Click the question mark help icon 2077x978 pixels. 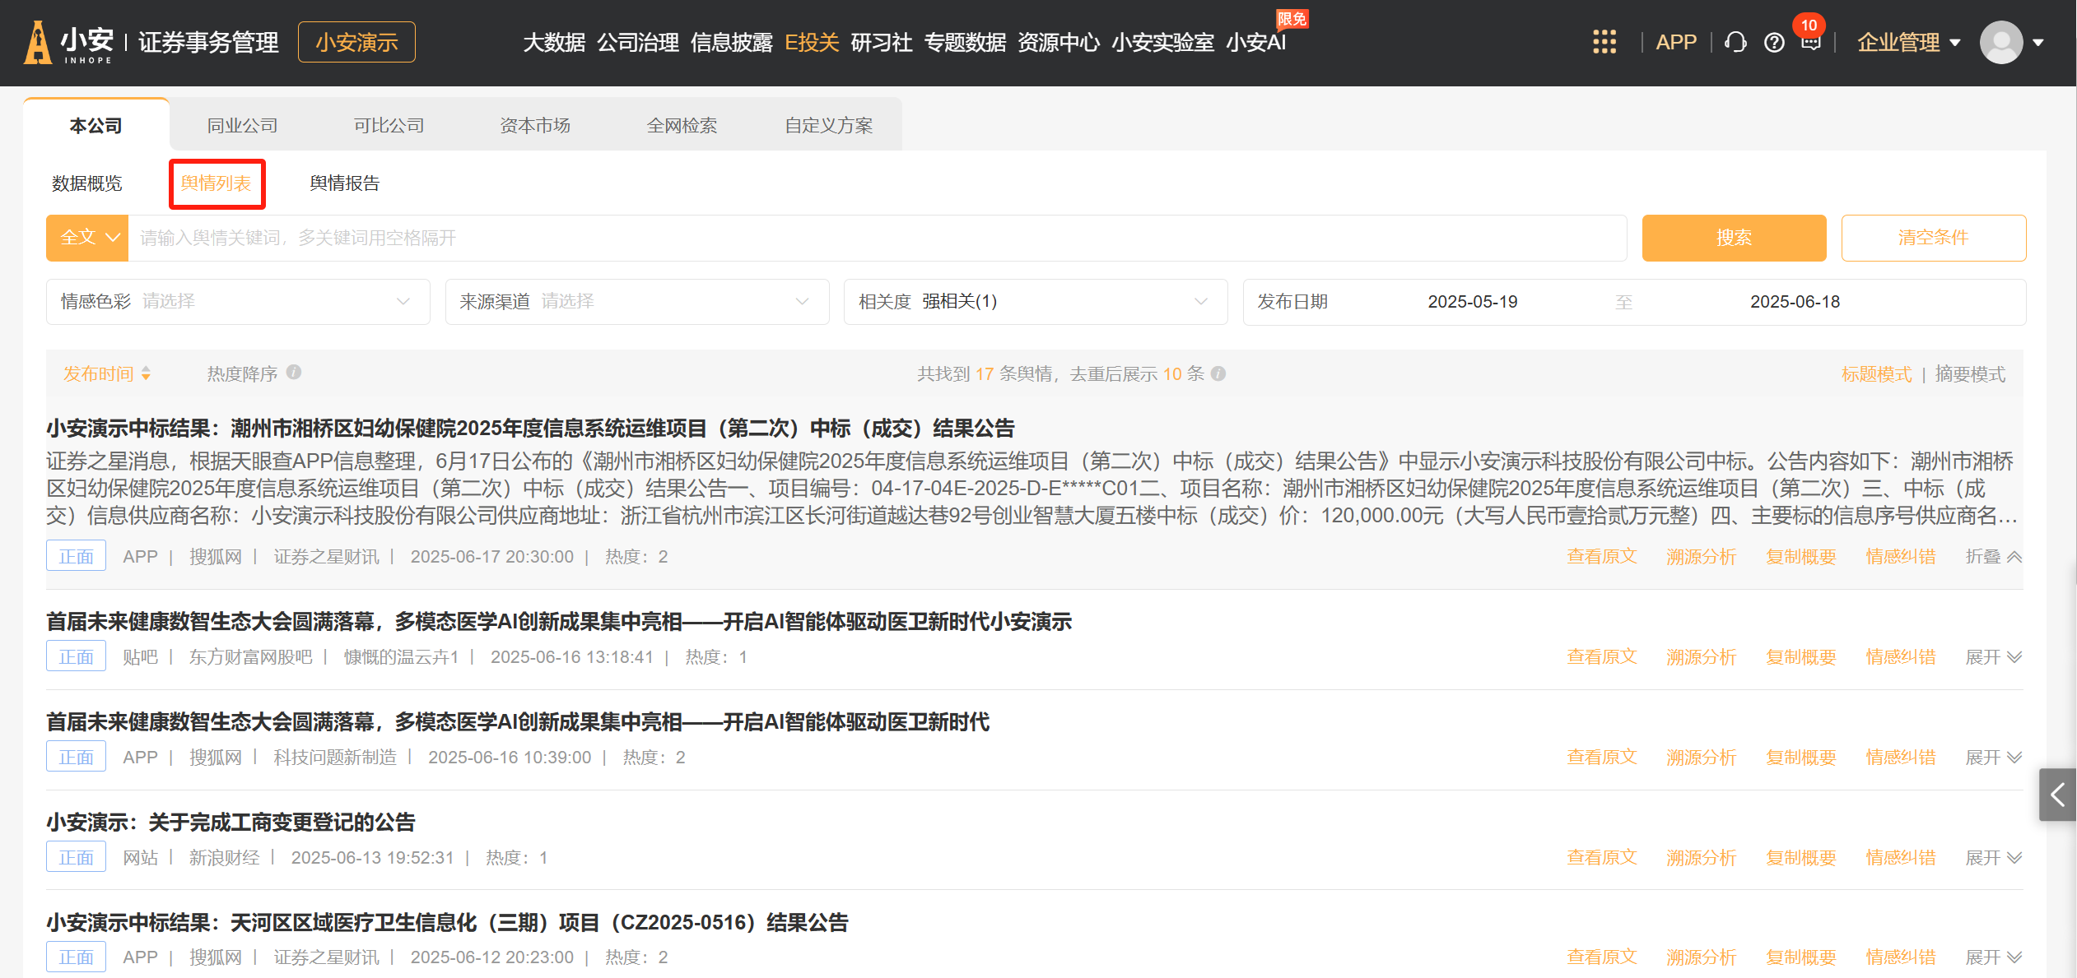1774,43
